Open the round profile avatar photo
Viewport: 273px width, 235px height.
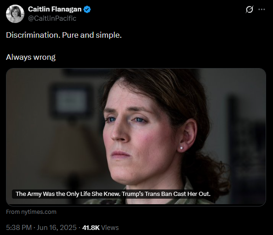(15, 14)
